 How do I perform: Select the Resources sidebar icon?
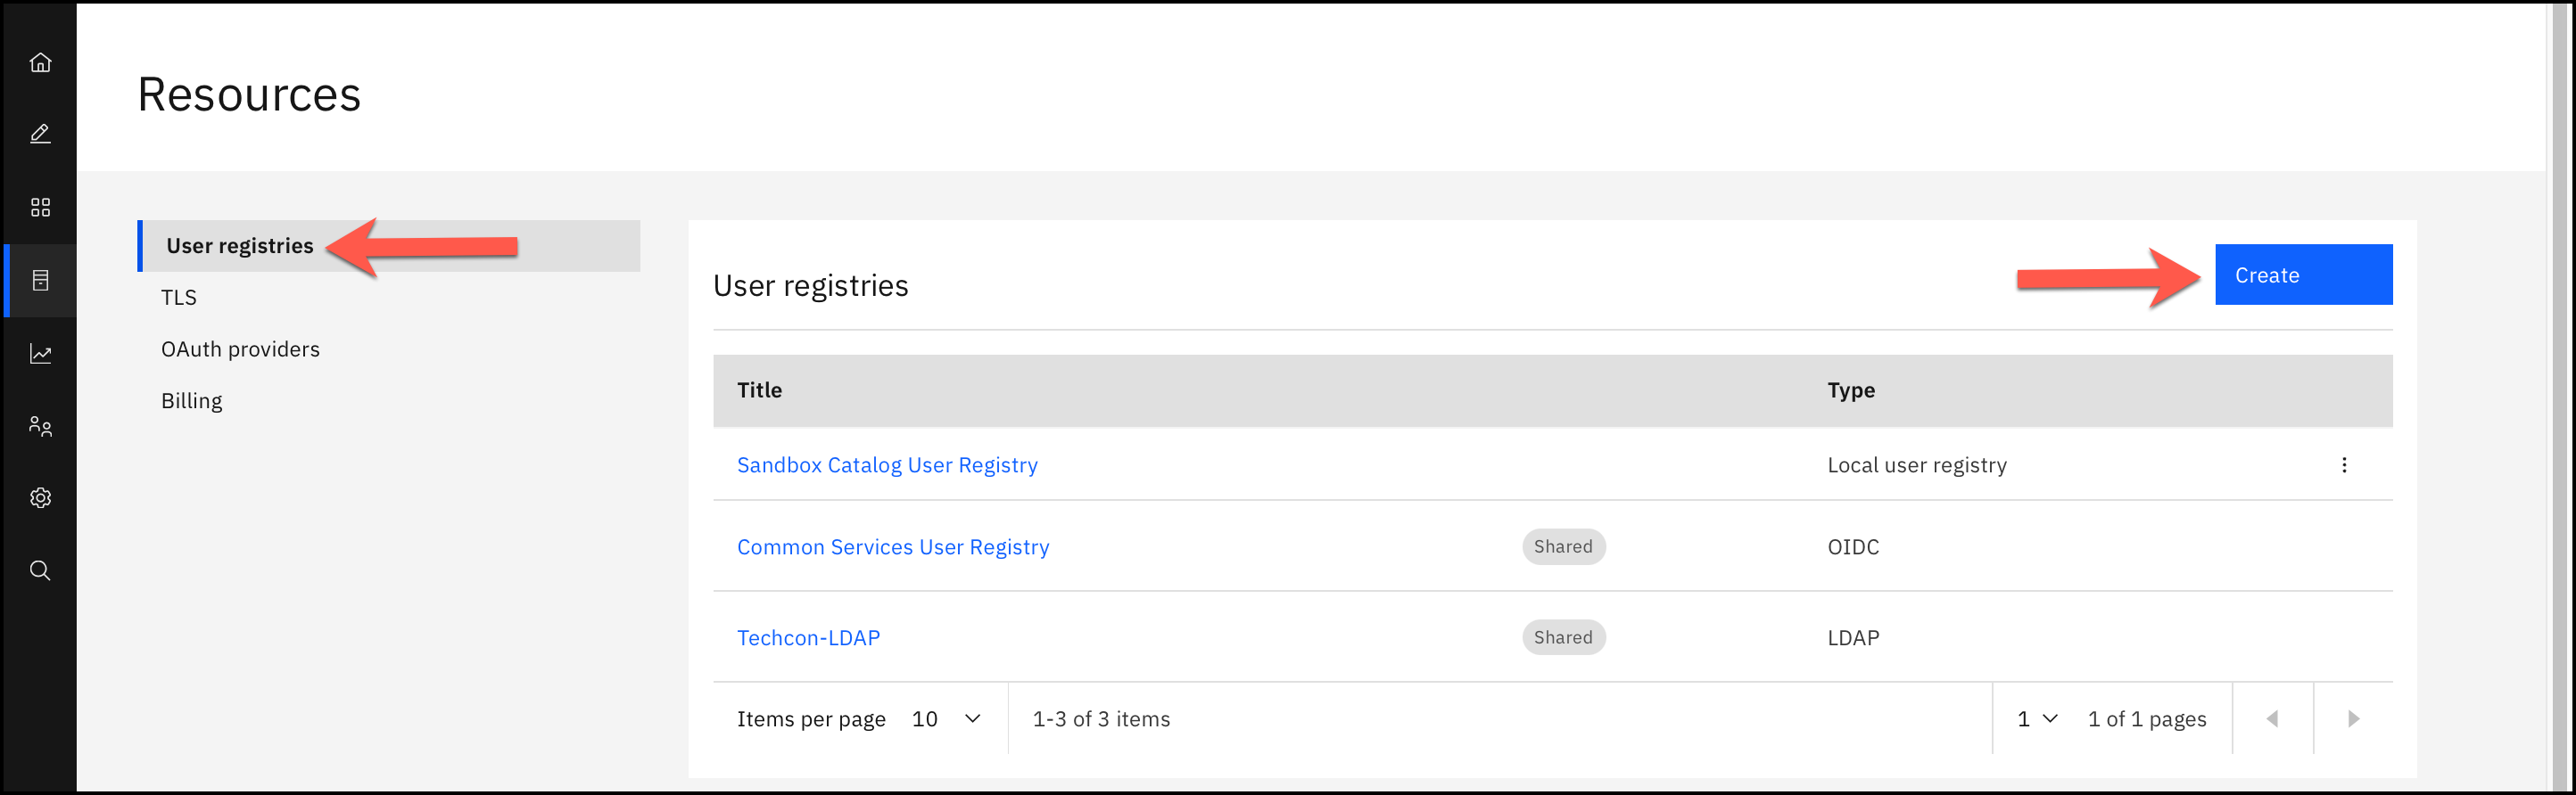tap(40, 281)
